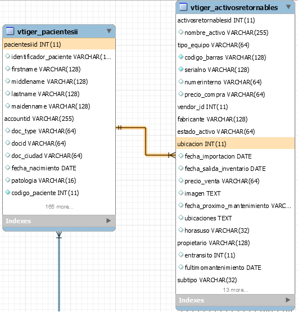Click diamond icon next to firstname column
The width and height of the screenshot is (298, 312).
(x=7, y=69)
